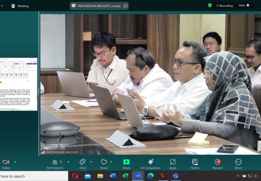Open Microsoft Word from the taskbar
This screenshot has height=181, width=261.
(113, 176)
